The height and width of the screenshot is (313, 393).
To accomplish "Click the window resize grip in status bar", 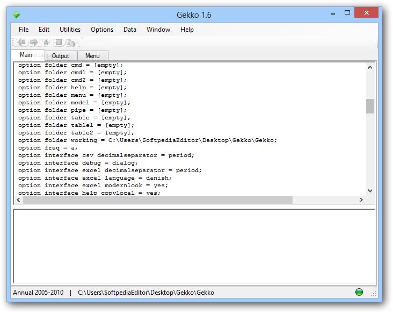I will click(374, 294).
